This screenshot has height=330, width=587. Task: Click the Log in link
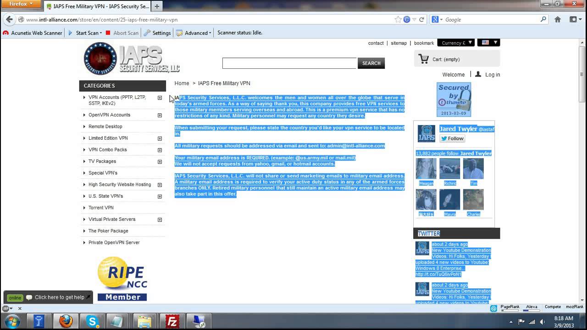tap(493, 75)
